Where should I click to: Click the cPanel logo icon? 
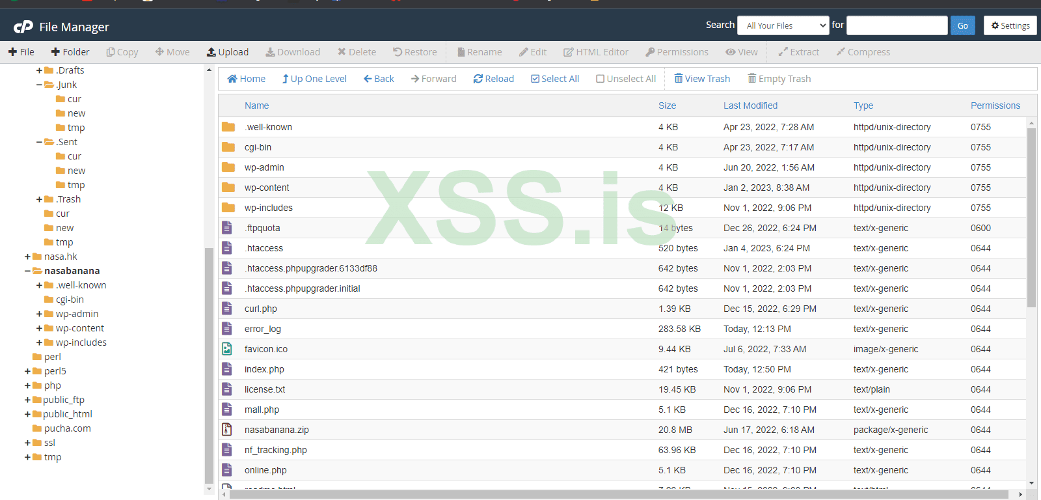pyautogui.click(x=23, y=27)
